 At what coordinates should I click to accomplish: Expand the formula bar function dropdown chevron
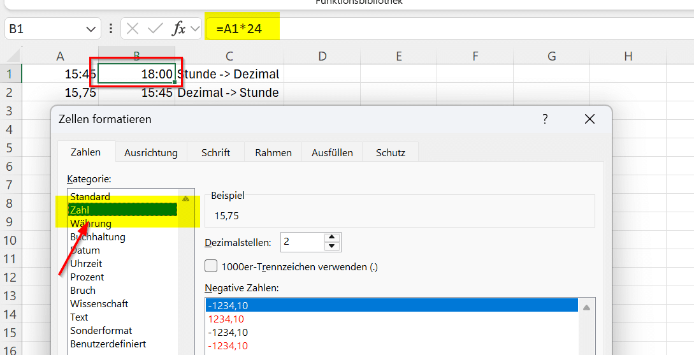tap(194, 29)
